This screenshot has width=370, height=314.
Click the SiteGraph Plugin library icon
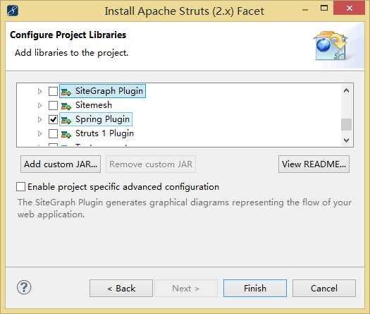(x=66, y=92)
